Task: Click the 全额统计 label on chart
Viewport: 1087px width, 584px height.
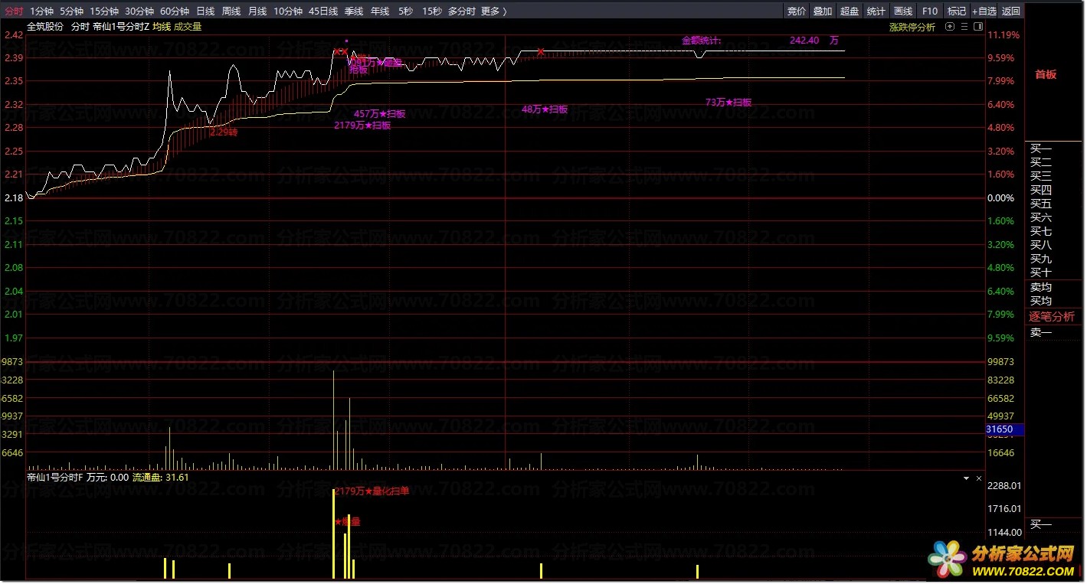Action: click(702, 40)
